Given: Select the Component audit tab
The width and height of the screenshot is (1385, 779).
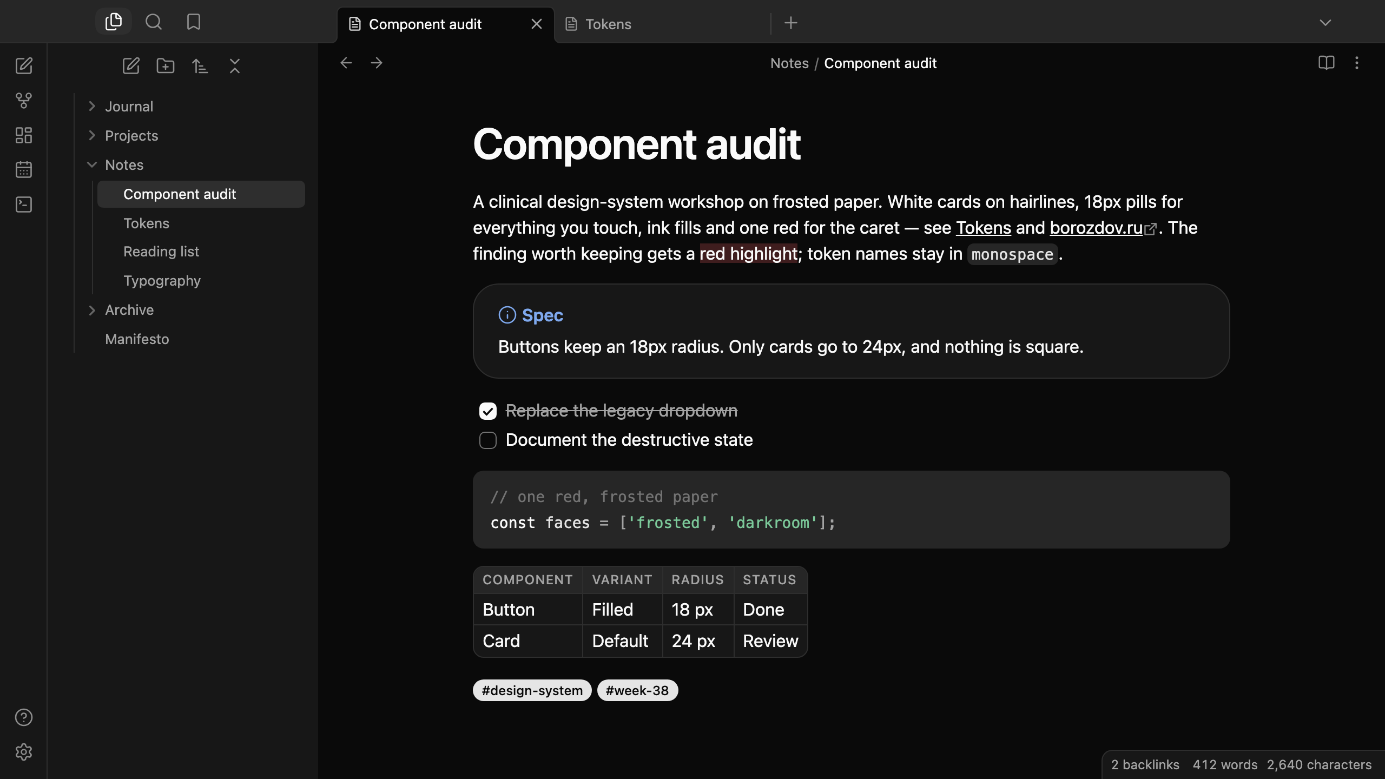Looking at the screenshot, I should tap(446, 24).
